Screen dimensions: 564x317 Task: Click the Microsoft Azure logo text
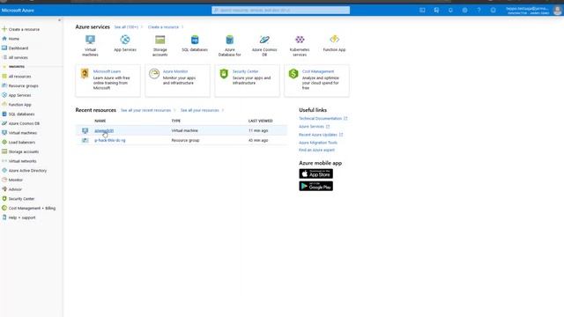[x=18, y=11]
